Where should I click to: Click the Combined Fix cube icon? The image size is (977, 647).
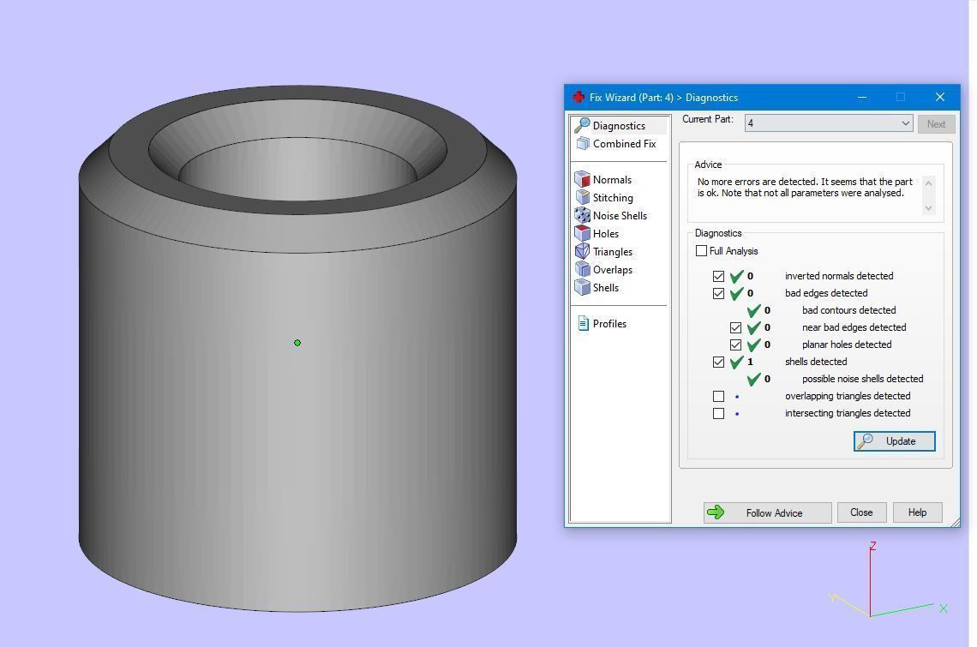click(x=583, y=143)
